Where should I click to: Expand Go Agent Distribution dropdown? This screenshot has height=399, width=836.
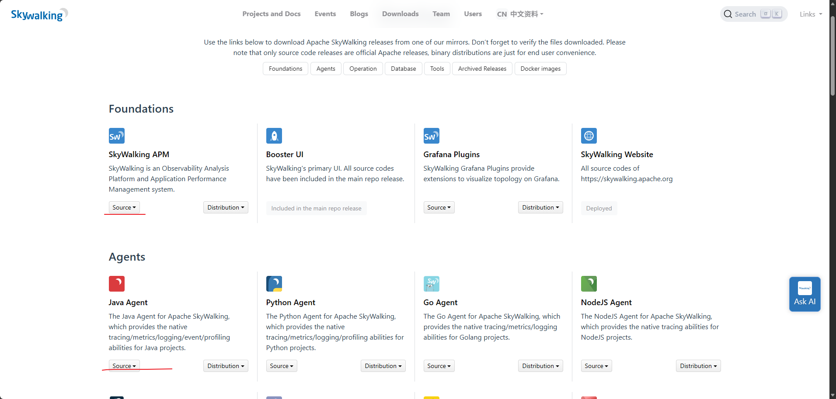point(540,366)
